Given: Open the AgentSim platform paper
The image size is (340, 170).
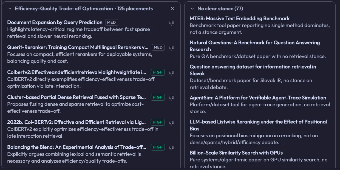Looking at the screenshot, I should (x=258, y=98).
